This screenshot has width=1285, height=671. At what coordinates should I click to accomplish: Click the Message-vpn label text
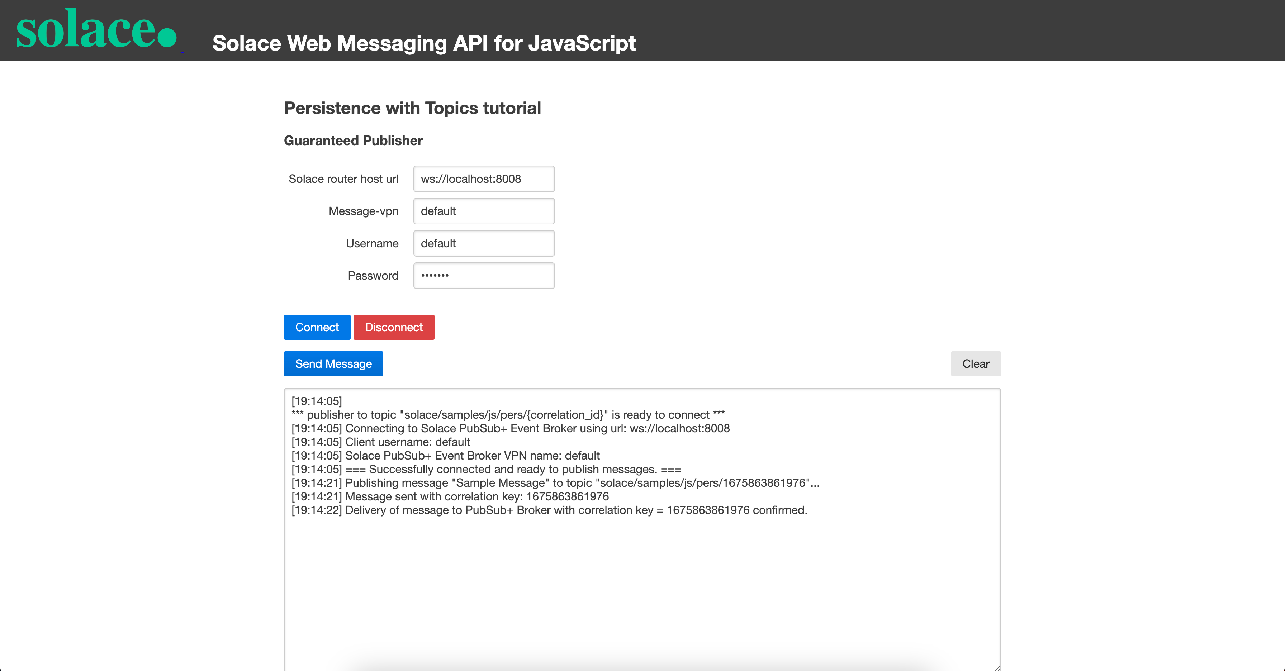[x=363, y=211]
